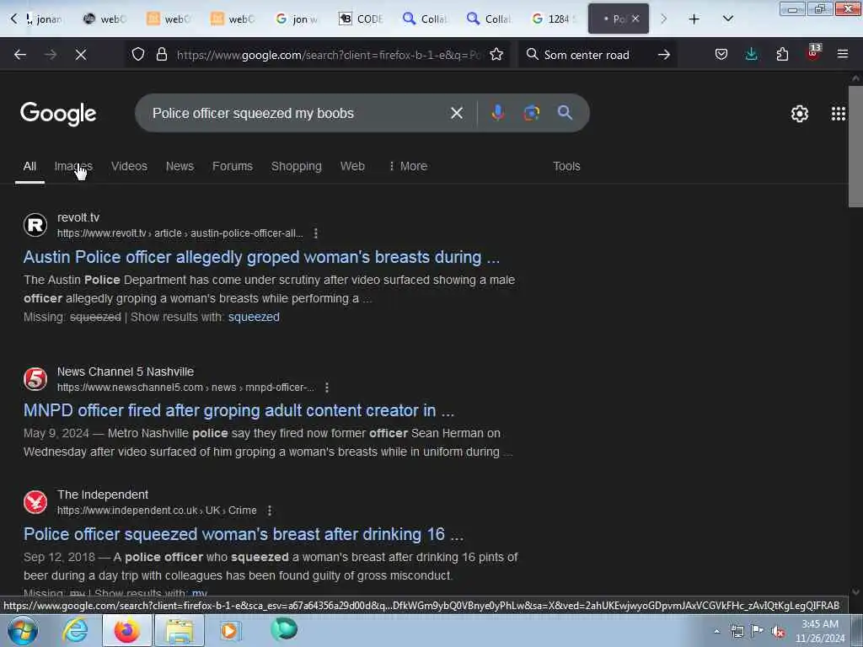Bookmark this page with the star icon
Image resolution: width=863 pixels, height=647 pixels.
(496, 54)
